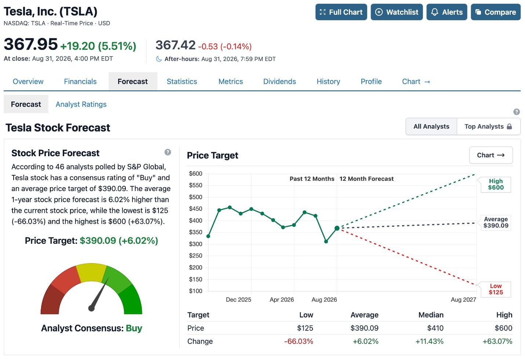525x359 pixels.
Task: View the Profile tab
Action: (x=371, y=82)
